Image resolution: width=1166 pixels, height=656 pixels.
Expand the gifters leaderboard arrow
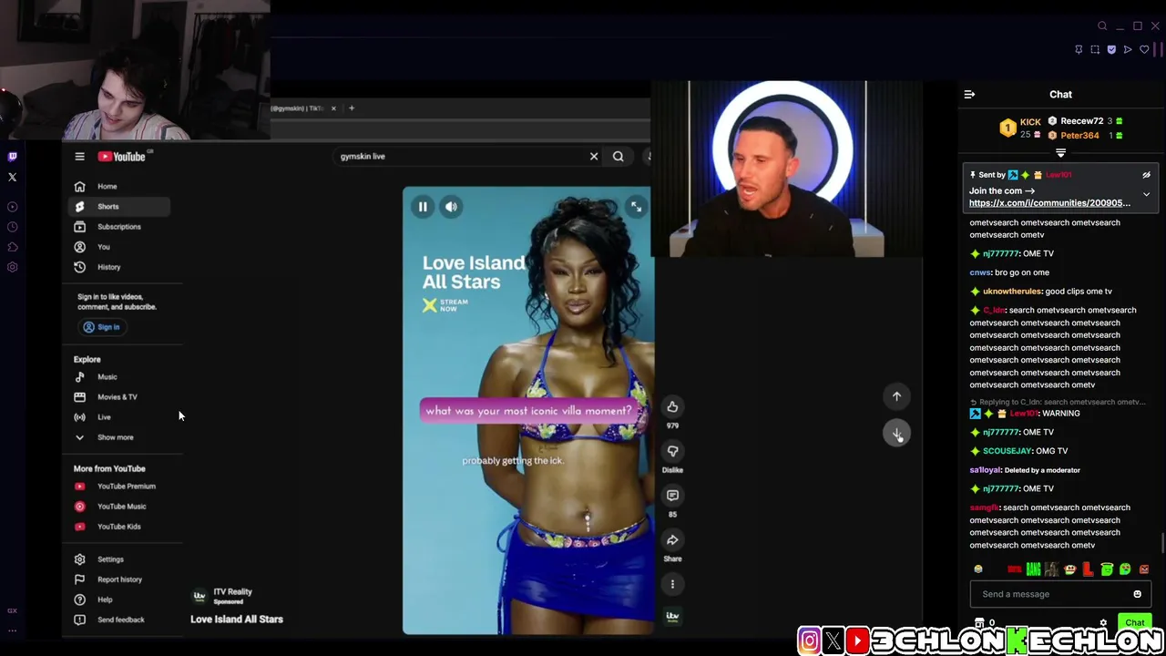tap(1060, 153)
